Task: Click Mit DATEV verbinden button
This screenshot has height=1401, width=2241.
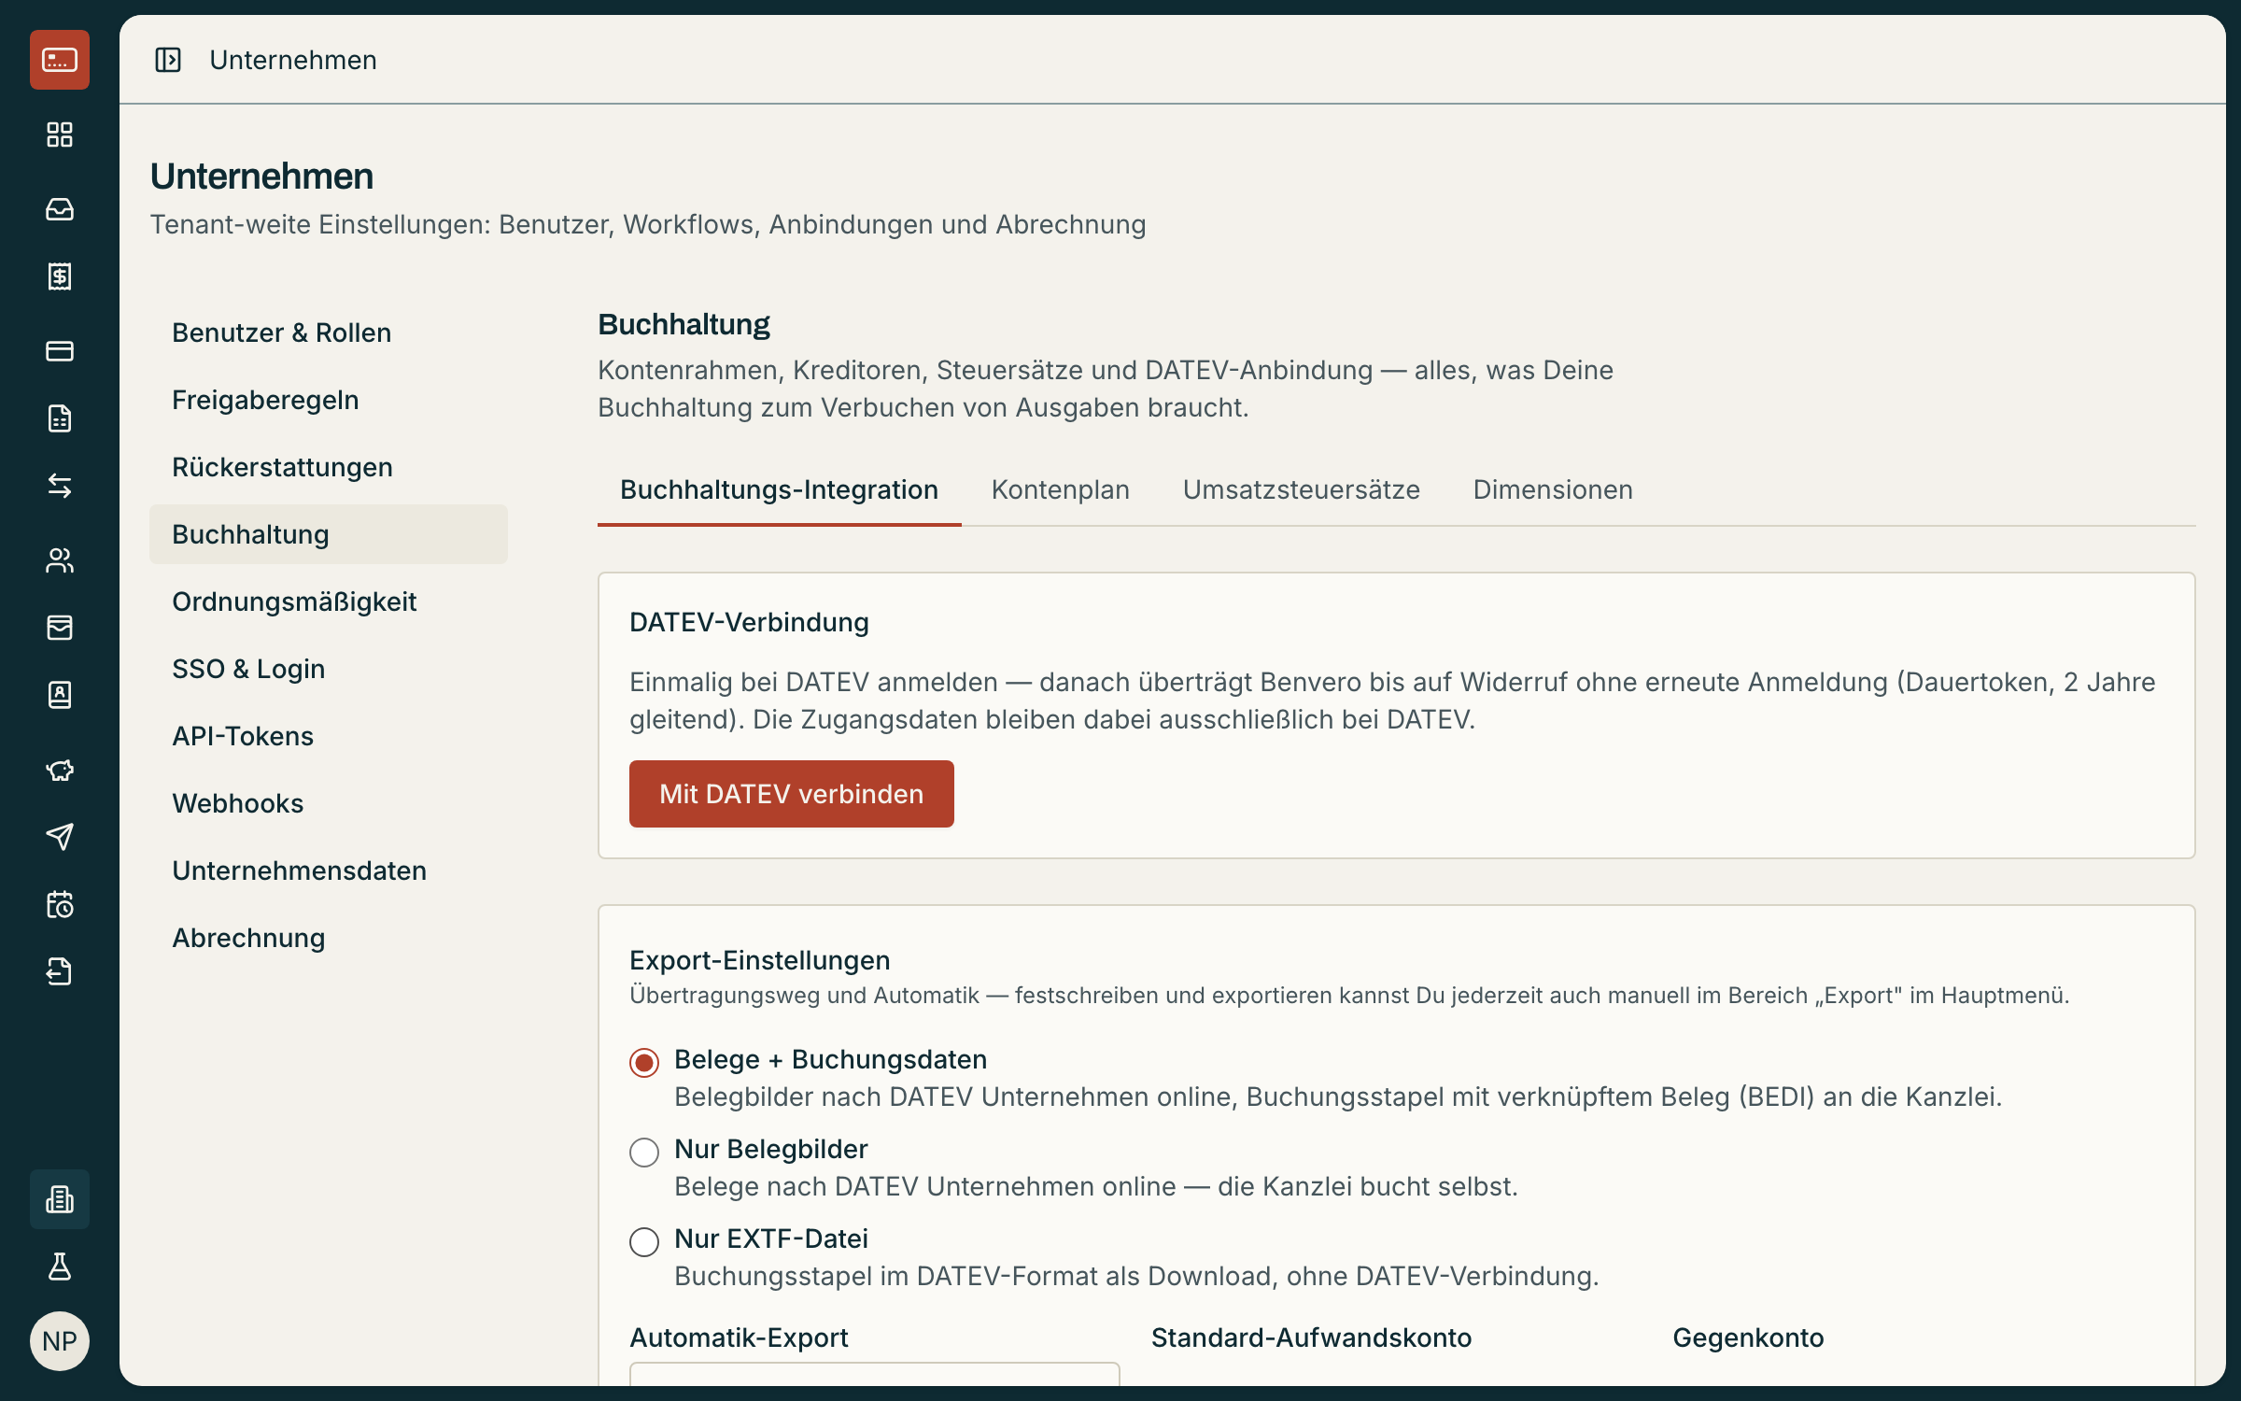Action: pyautogui.click(x=792, y=794)
